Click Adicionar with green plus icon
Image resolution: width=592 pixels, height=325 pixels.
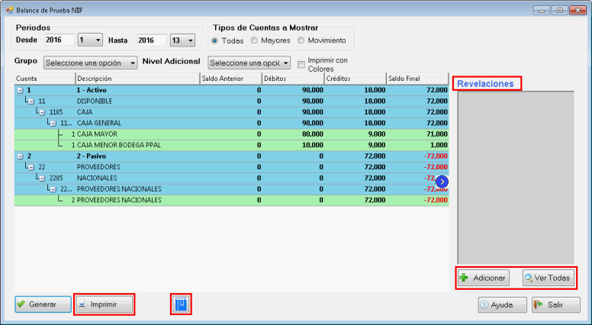pyautogui.click(x=484, y=278)
